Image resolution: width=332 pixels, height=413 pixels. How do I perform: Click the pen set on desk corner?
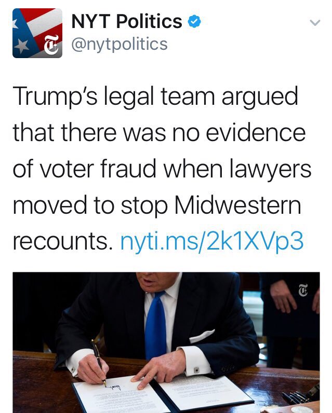click(x=301, y=394)
